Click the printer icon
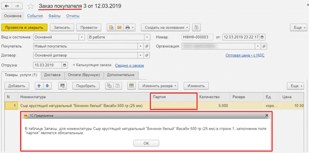The width and height of the screenshot is (309, 153). point(128,27)
